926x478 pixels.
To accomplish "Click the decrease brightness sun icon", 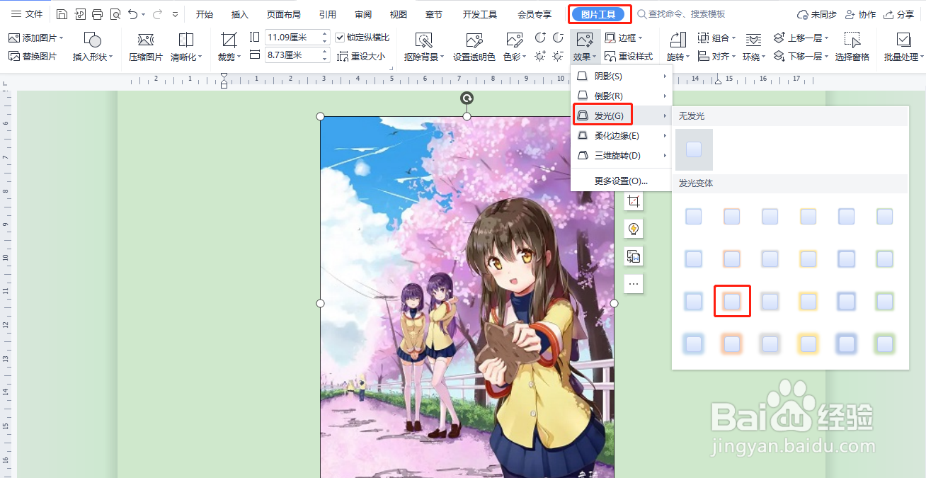I will pos(558,56).
